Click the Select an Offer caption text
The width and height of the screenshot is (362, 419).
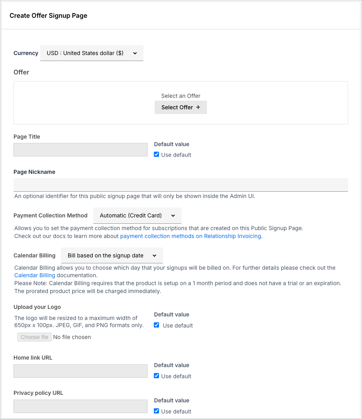point(181,96)
